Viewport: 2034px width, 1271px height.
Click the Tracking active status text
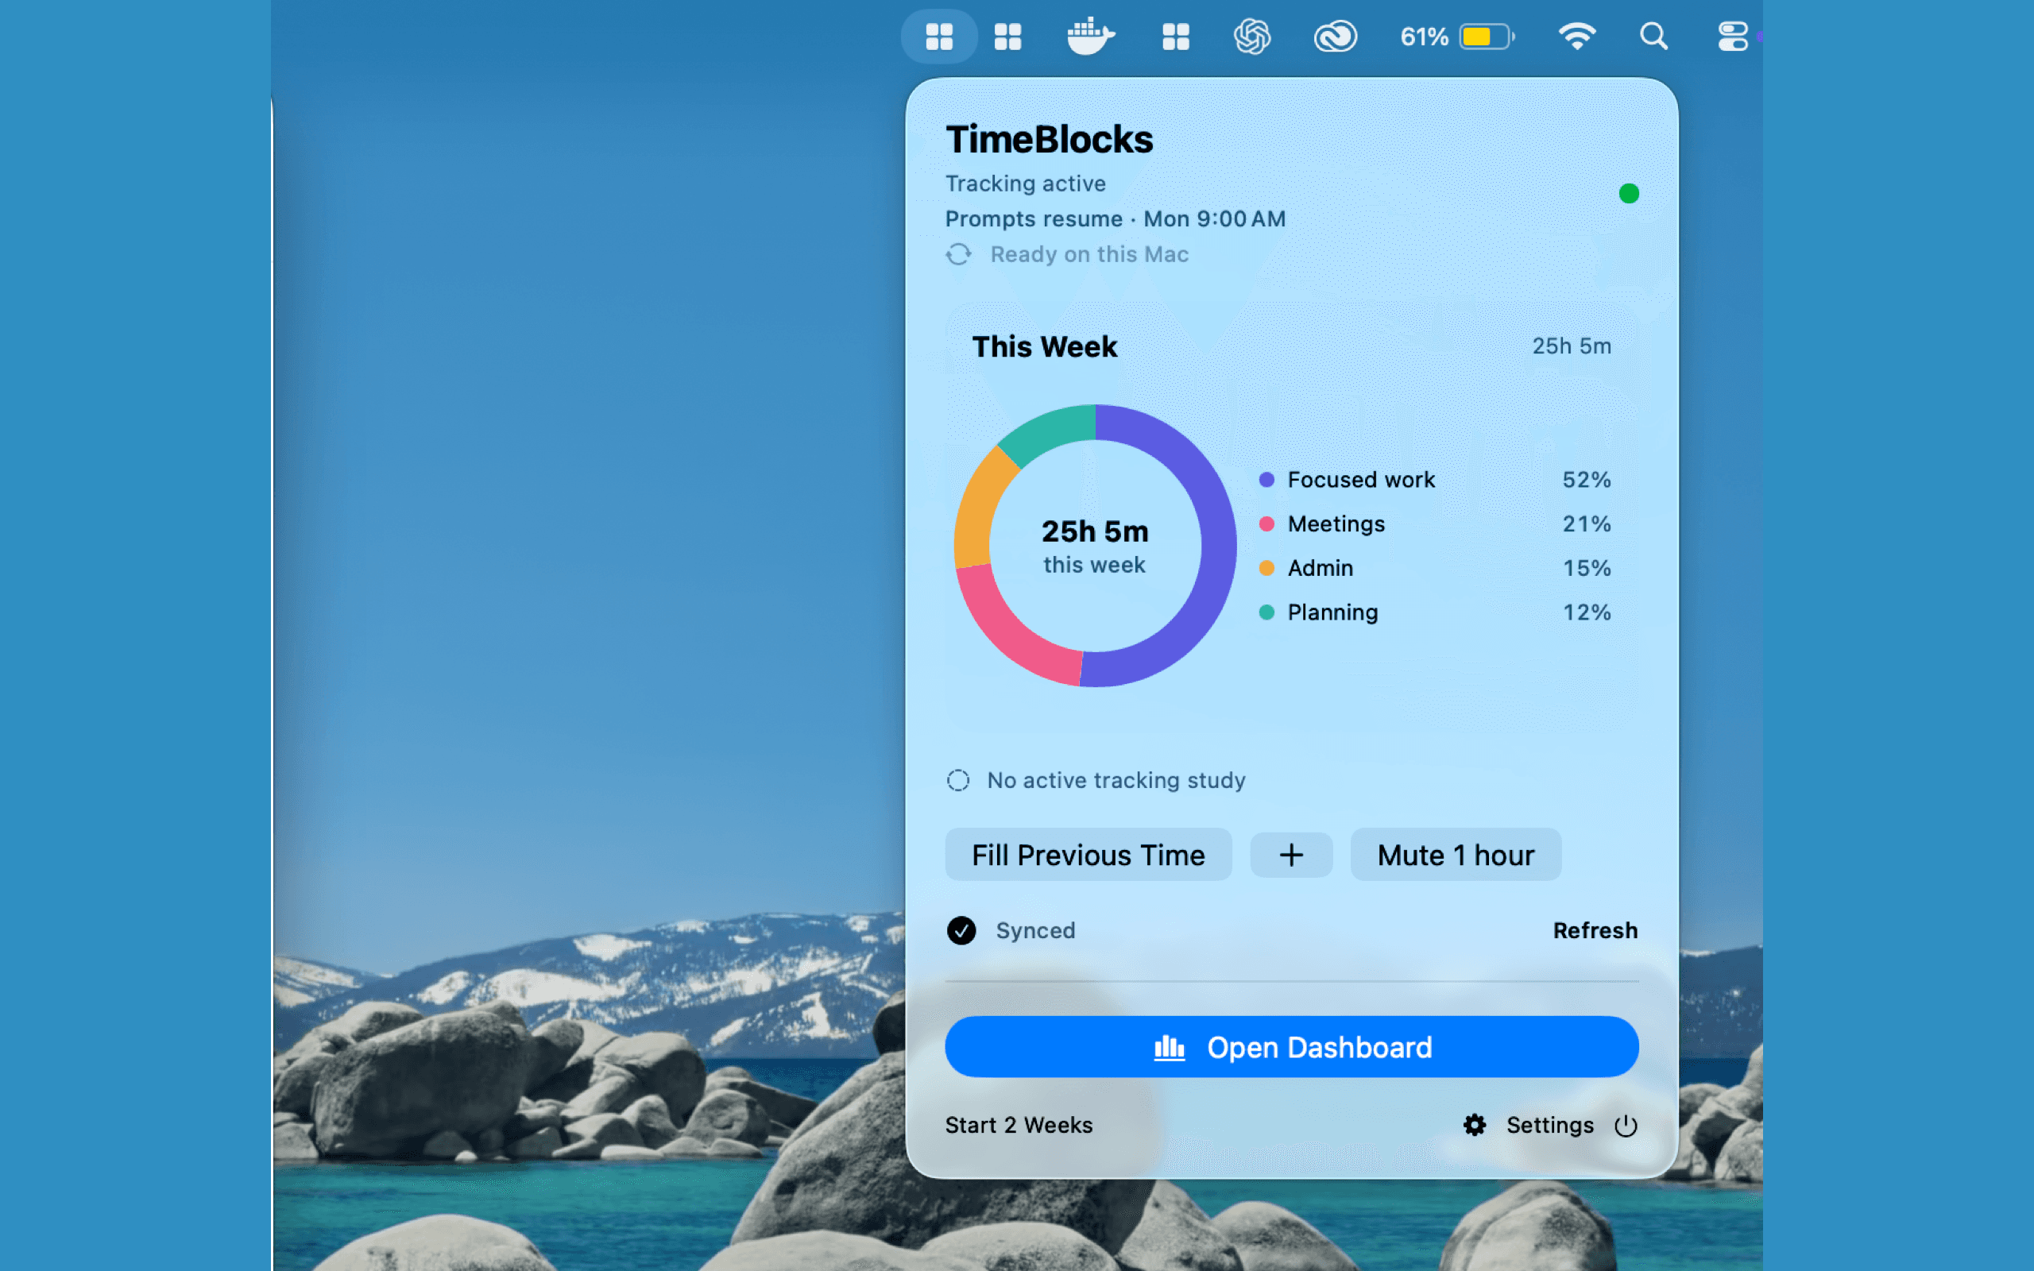click(1025, 184)
